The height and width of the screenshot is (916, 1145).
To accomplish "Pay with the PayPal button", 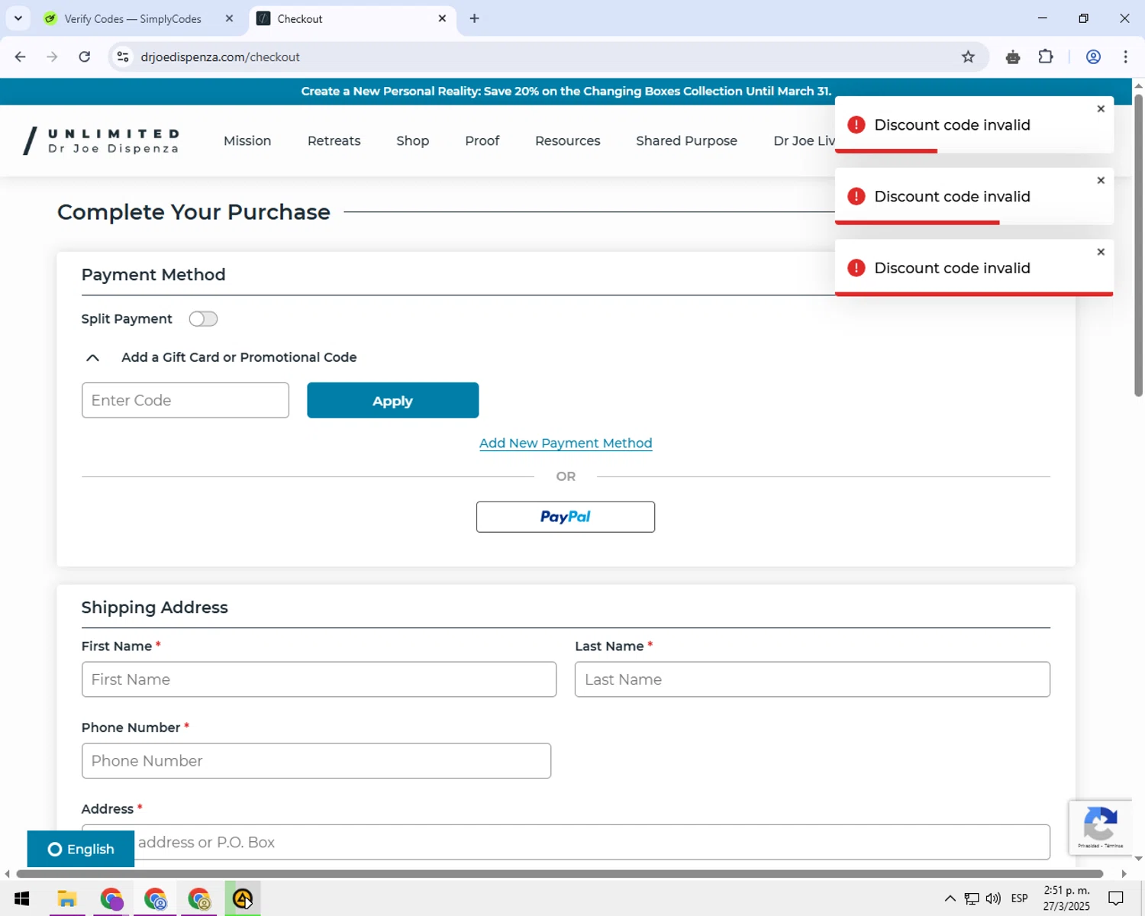I will pos(566,517).
